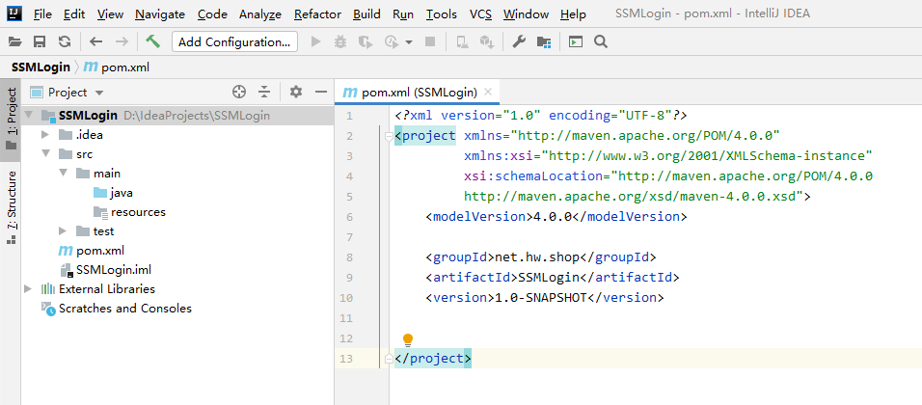
Task: Open Settings via the wrench icon
Action: (519, 41)
